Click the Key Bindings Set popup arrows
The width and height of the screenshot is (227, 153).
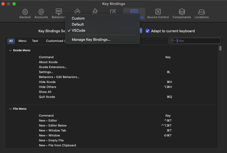141,31
